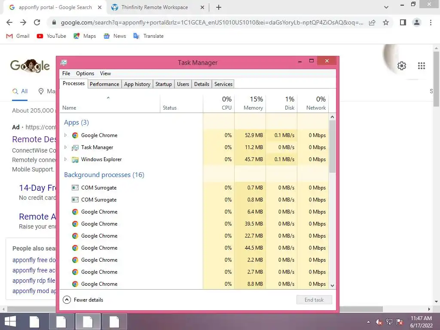This screenshot has width=440, height=330.
Task: Switch to the Startup tab
Action: (x=164, y=84)
